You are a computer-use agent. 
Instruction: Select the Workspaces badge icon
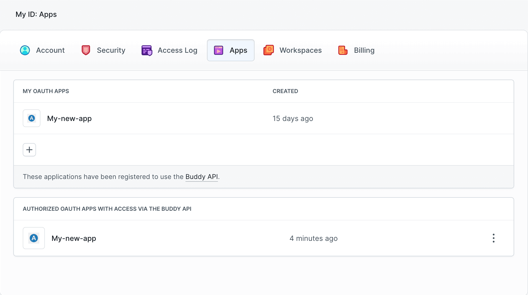pyautogui.click(x=268, y=50)
